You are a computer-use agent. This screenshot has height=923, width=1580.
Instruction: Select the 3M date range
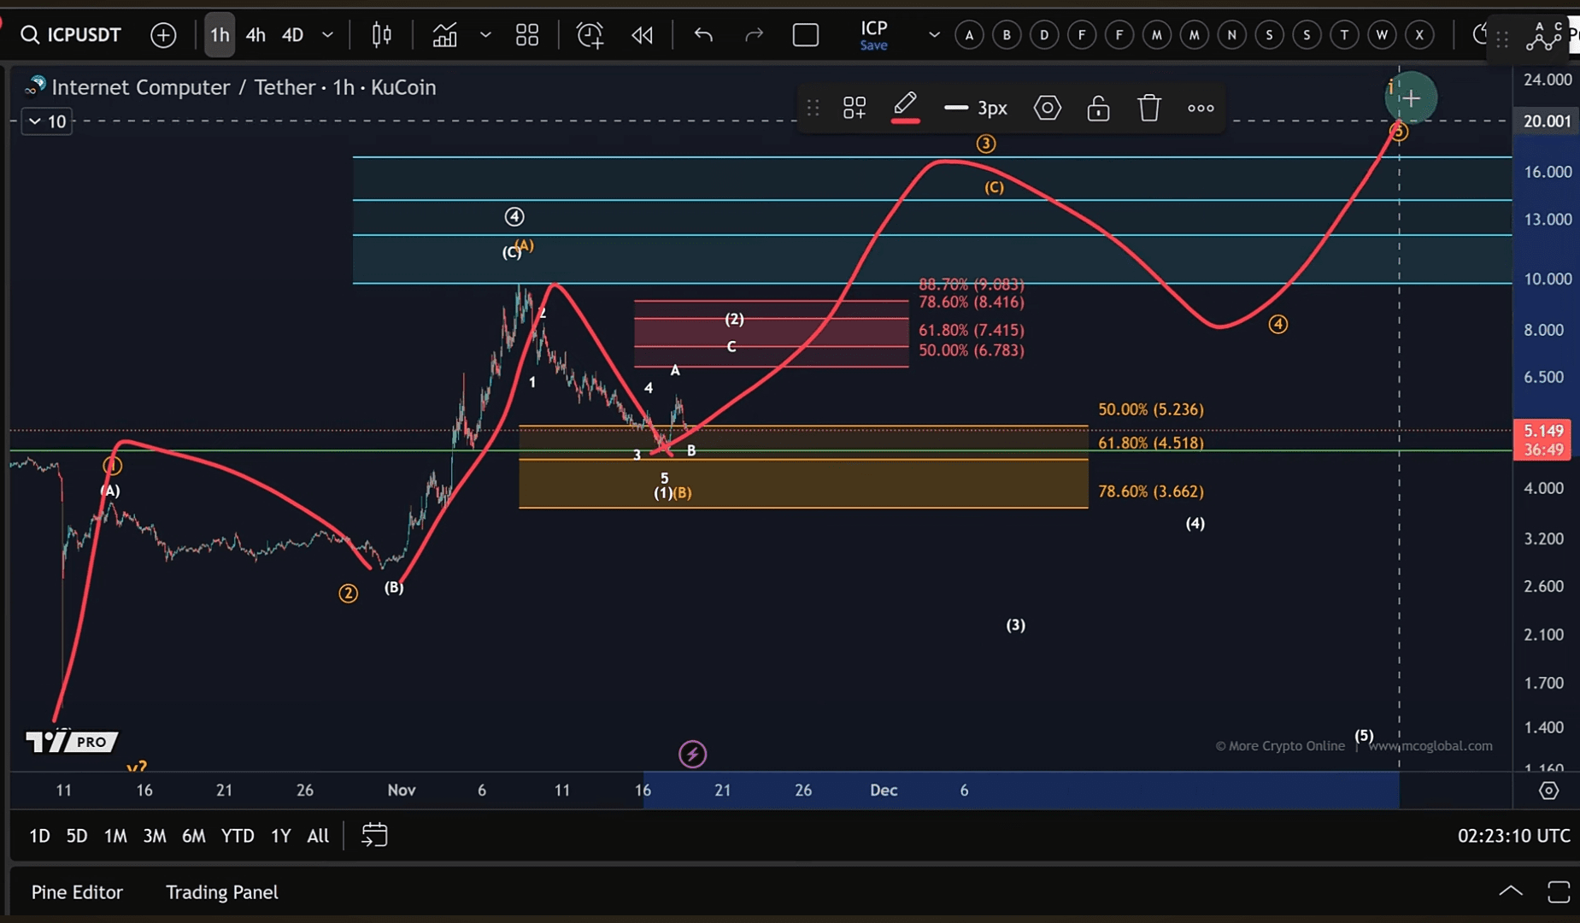154,836
